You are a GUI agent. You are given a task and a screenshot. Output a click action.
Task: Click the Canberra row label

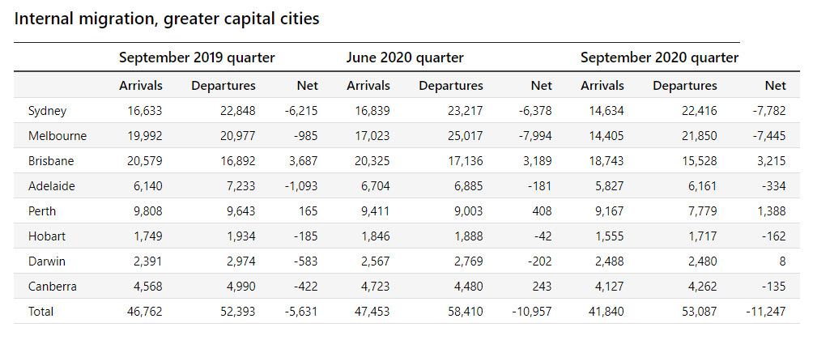tap(53, 287)
